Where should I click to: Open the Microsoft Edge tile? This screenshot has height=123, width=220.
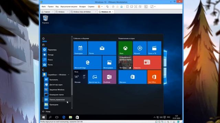click(x=87, y=63)
